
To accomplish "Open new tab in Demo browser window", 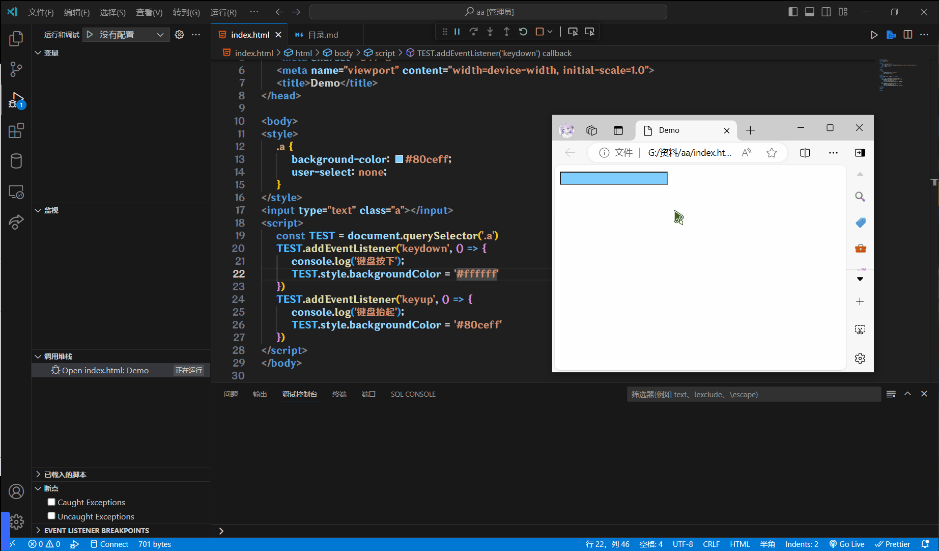I will point(750,130).
